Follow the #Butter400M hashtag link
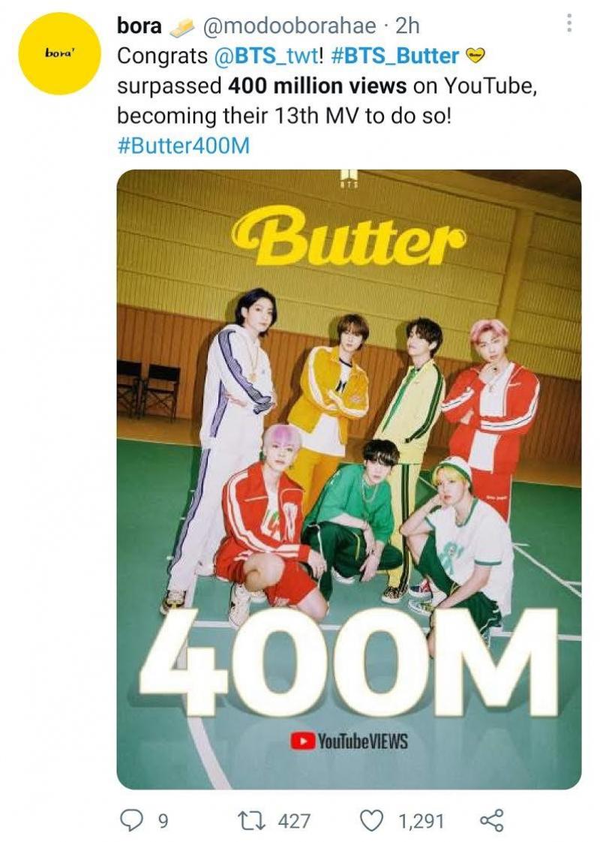 click(183, 144)
